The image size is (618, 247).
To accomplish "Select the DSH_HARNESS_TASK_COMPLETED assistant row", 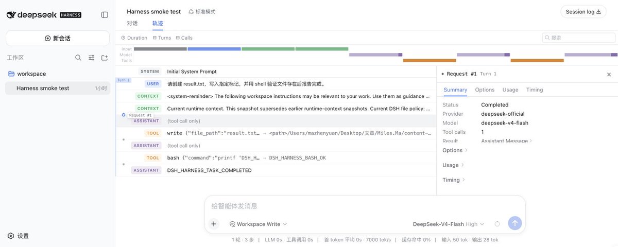I will point(276,170).
